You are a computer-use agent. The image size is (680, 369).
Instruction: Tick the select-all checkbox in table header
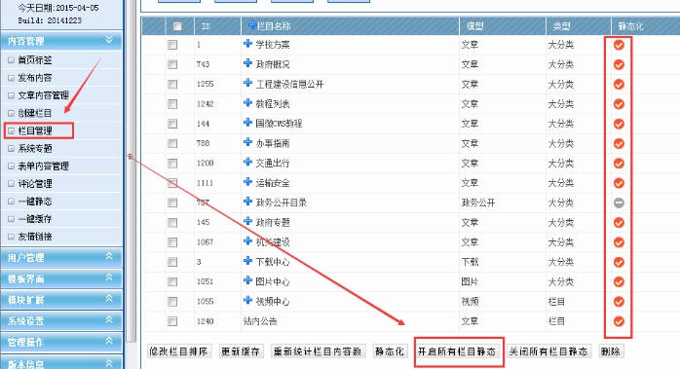[x=177, y=26]
